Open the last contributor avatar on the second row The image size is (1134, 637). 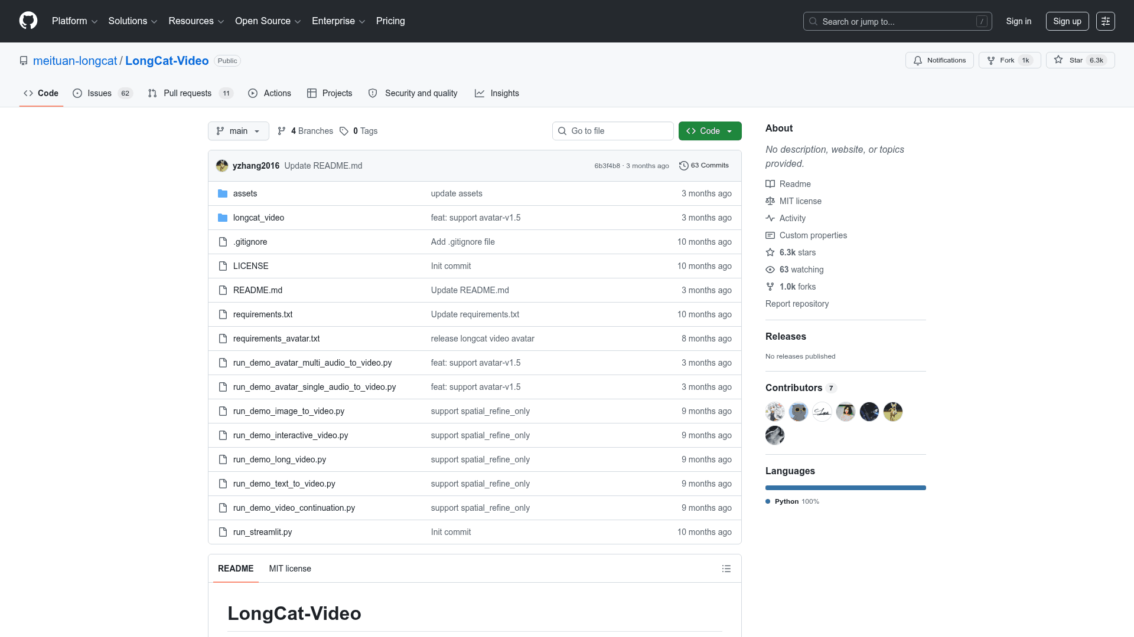[x=775, y=435]
